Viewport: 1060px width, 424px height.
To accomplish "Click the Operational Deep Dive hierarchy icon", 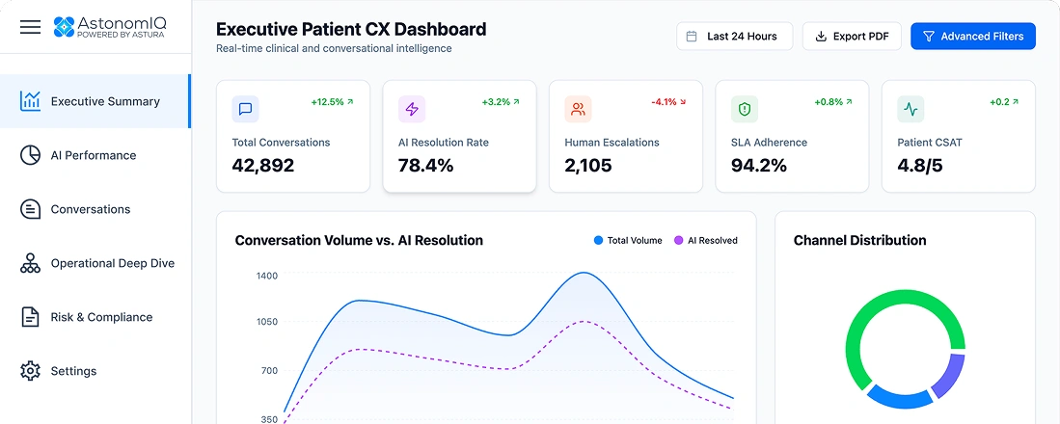I will pos(31,263).
